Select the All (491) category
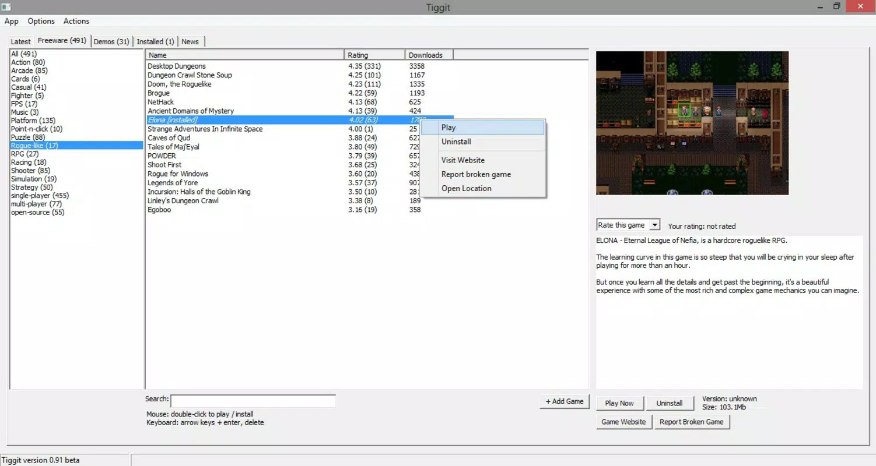 coord(24,54)
